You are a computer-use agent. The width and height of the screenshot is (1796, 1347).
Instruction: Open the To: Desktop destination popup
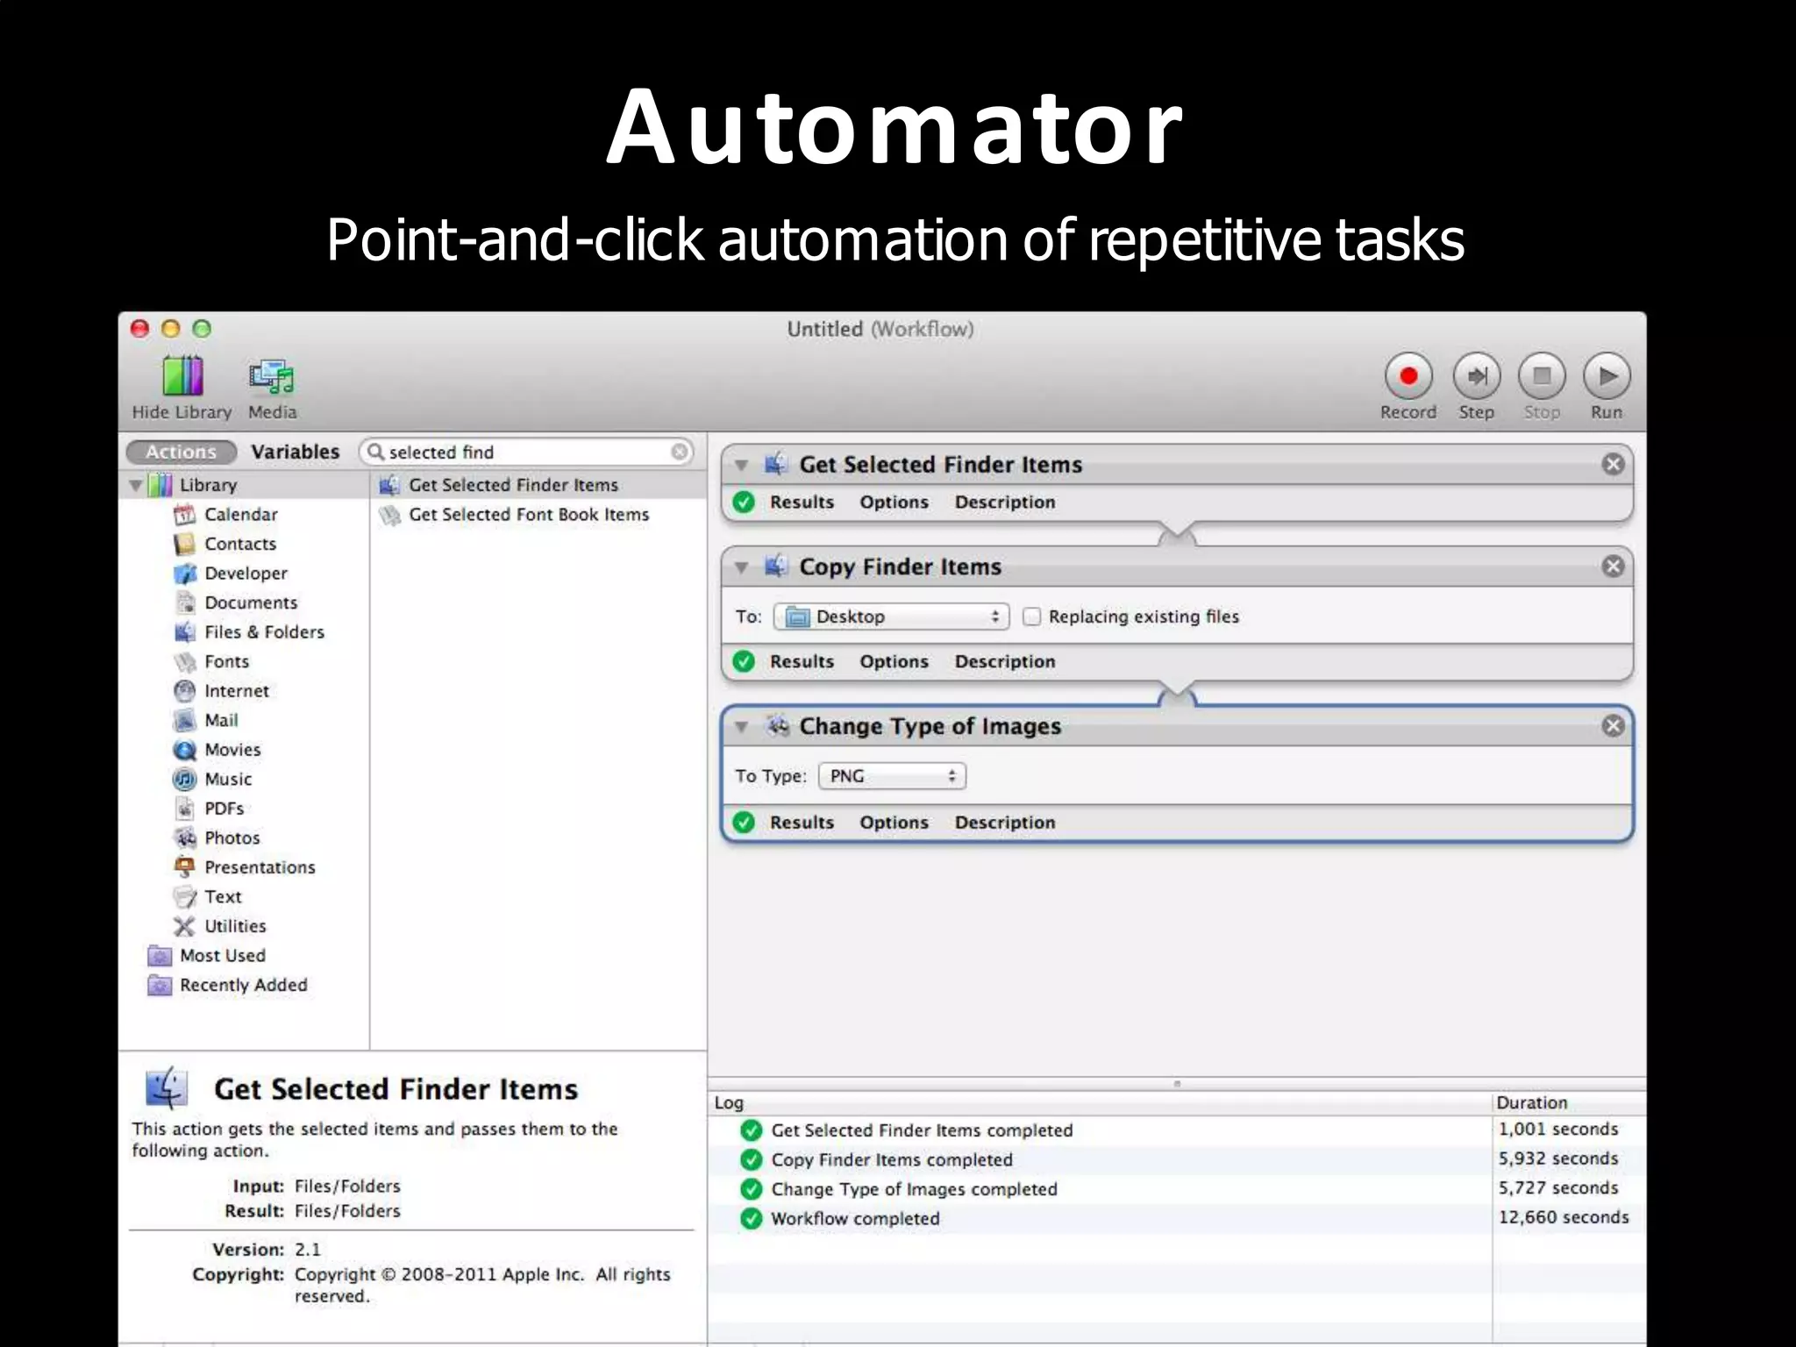(891, 616)
